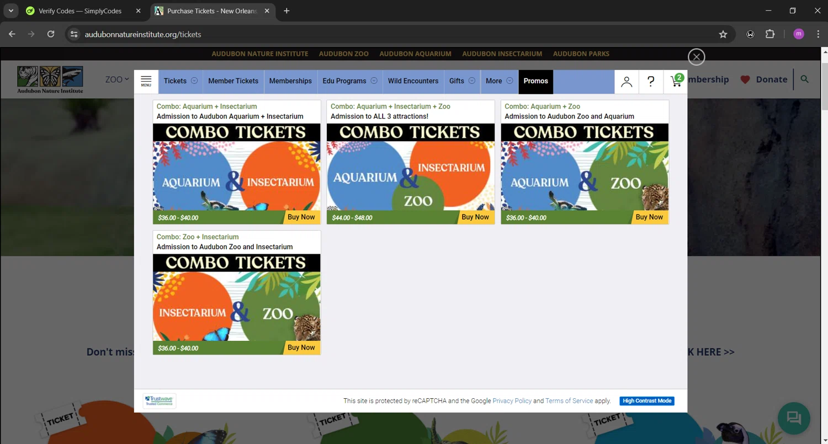Close the ticket overlay with X icon
828x444 pixels.
tap(697, 57)
